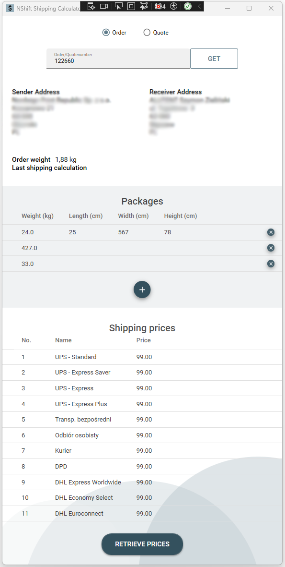The width and height of the screenshot is (285, 567).
Task: Click the camera icon in debug toolbar
Action: 104,6
